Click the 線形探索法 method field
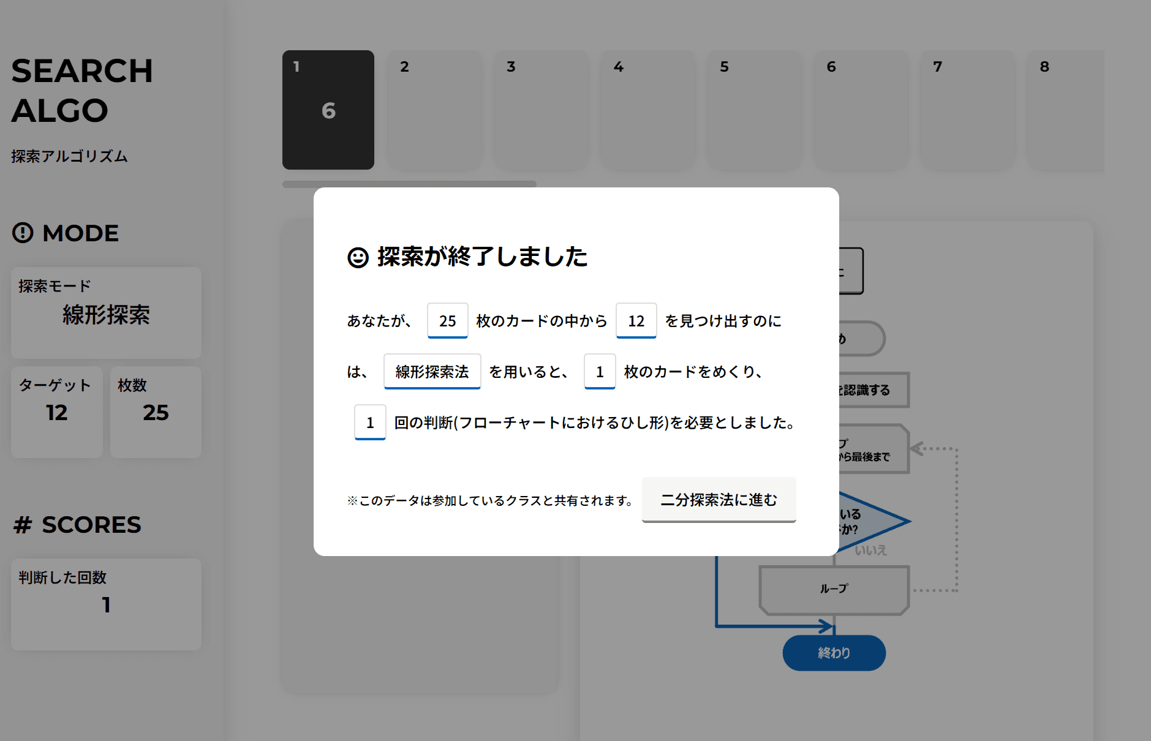 coord(432,371)
